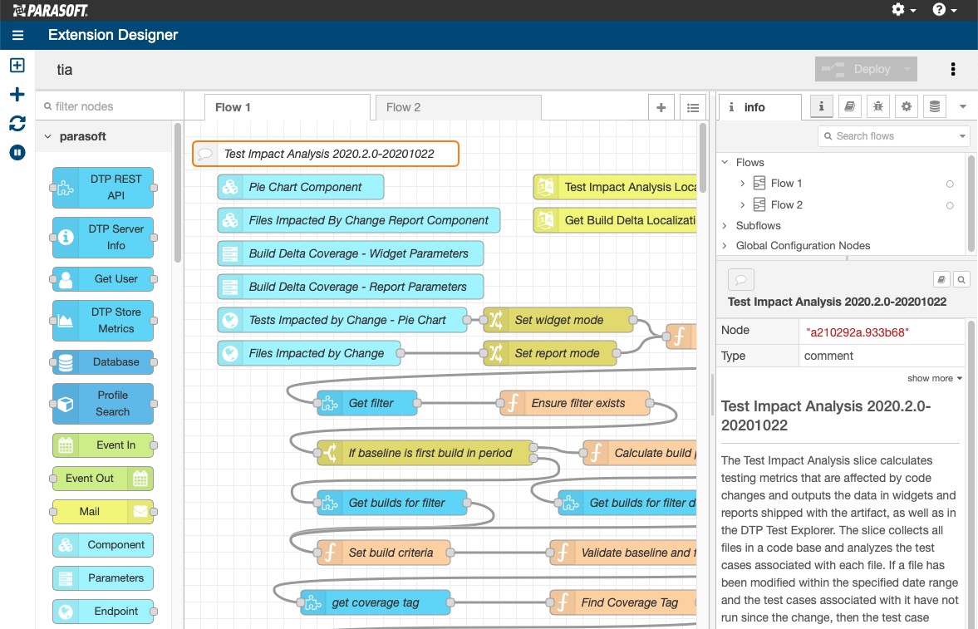Select the Endpoint palette node
Image resolution: width=978 pixels, height=629 pixels.
(103, 612)
